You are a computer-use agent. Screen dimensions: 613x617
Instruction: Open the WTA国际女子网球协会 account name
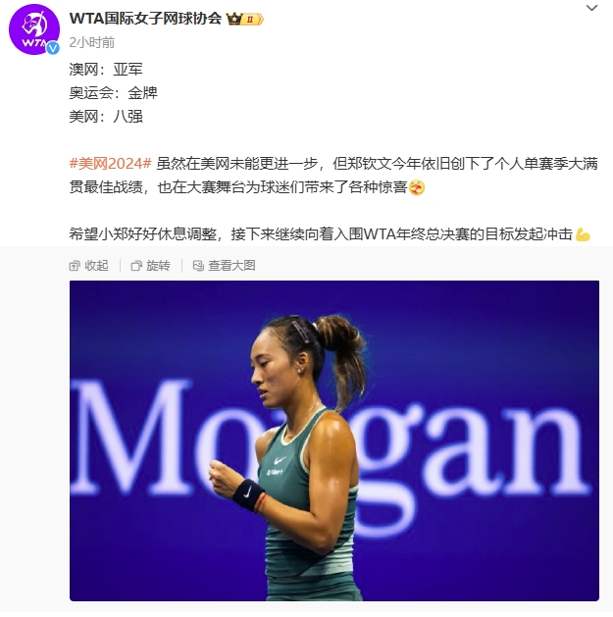[x=145, y=19]
